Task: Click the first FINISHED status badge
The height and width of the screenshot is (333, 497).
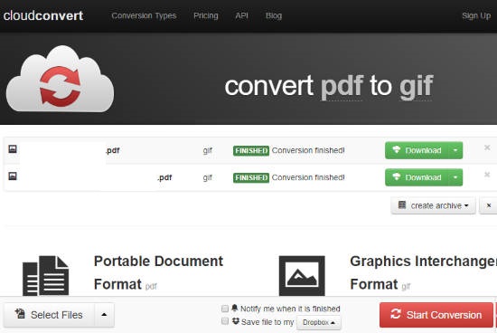Action: click(251, 150)
